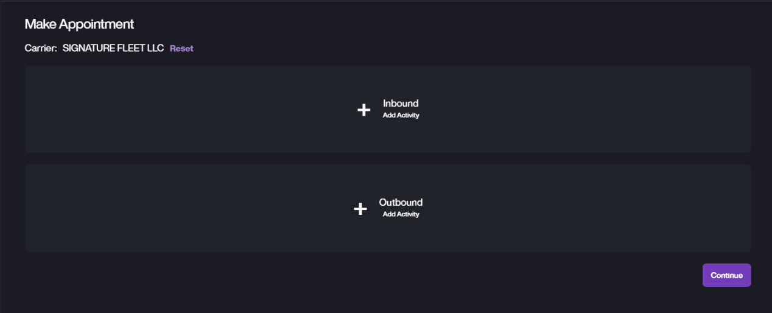Click Add Activity under Inbound
Viewport: 772px width, 313px height.
pos(401,115)
